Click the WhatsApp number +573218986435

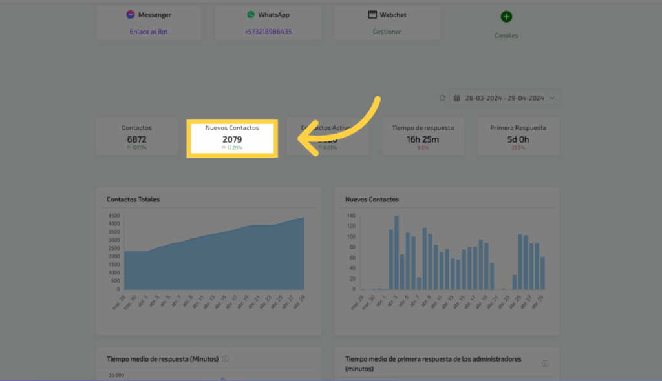(x=268, y=32)
